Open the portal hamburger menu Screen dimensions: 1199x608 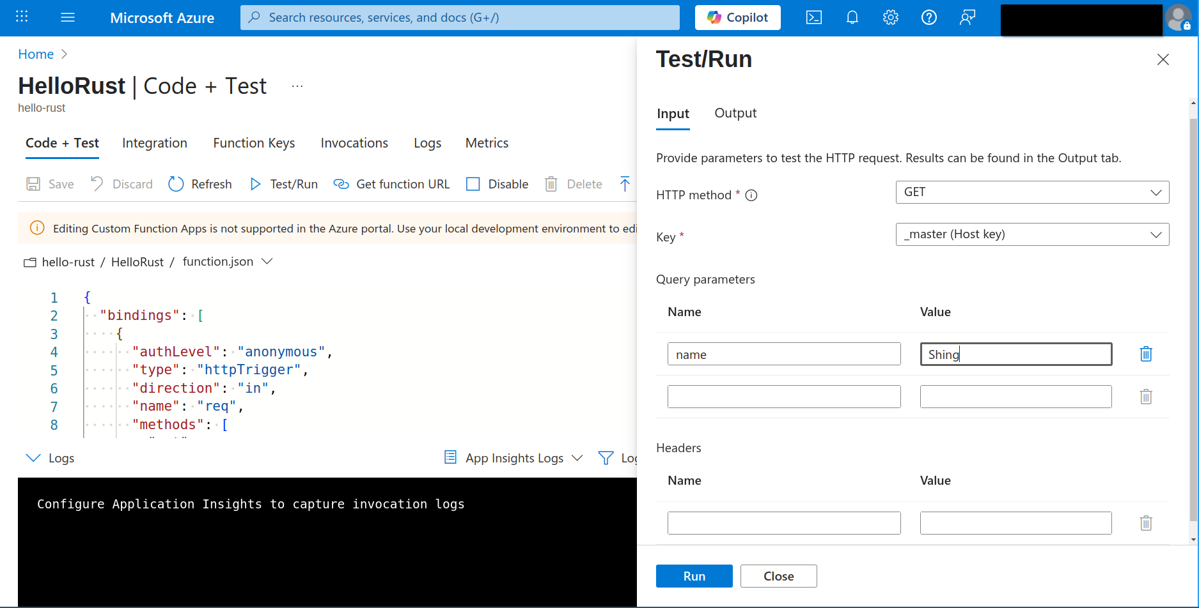coord(68,17)
